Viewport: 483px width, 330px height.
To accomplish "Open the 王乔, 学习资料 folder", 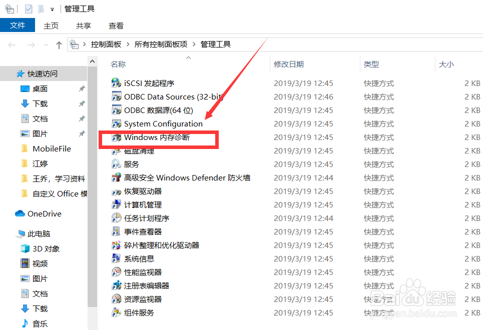I will pos(59,178).
